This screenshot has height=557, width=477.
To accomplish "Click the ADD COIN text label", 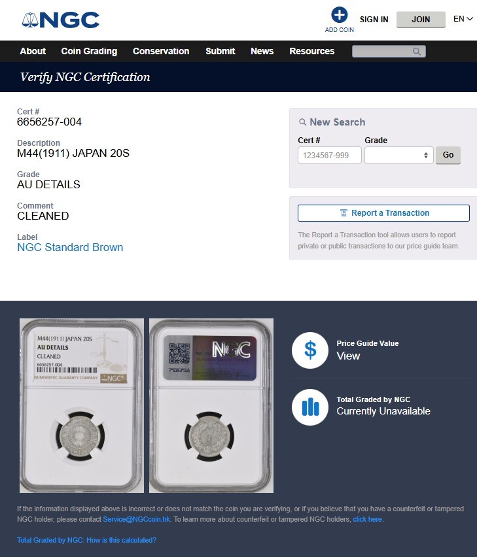I will (340, 30).
